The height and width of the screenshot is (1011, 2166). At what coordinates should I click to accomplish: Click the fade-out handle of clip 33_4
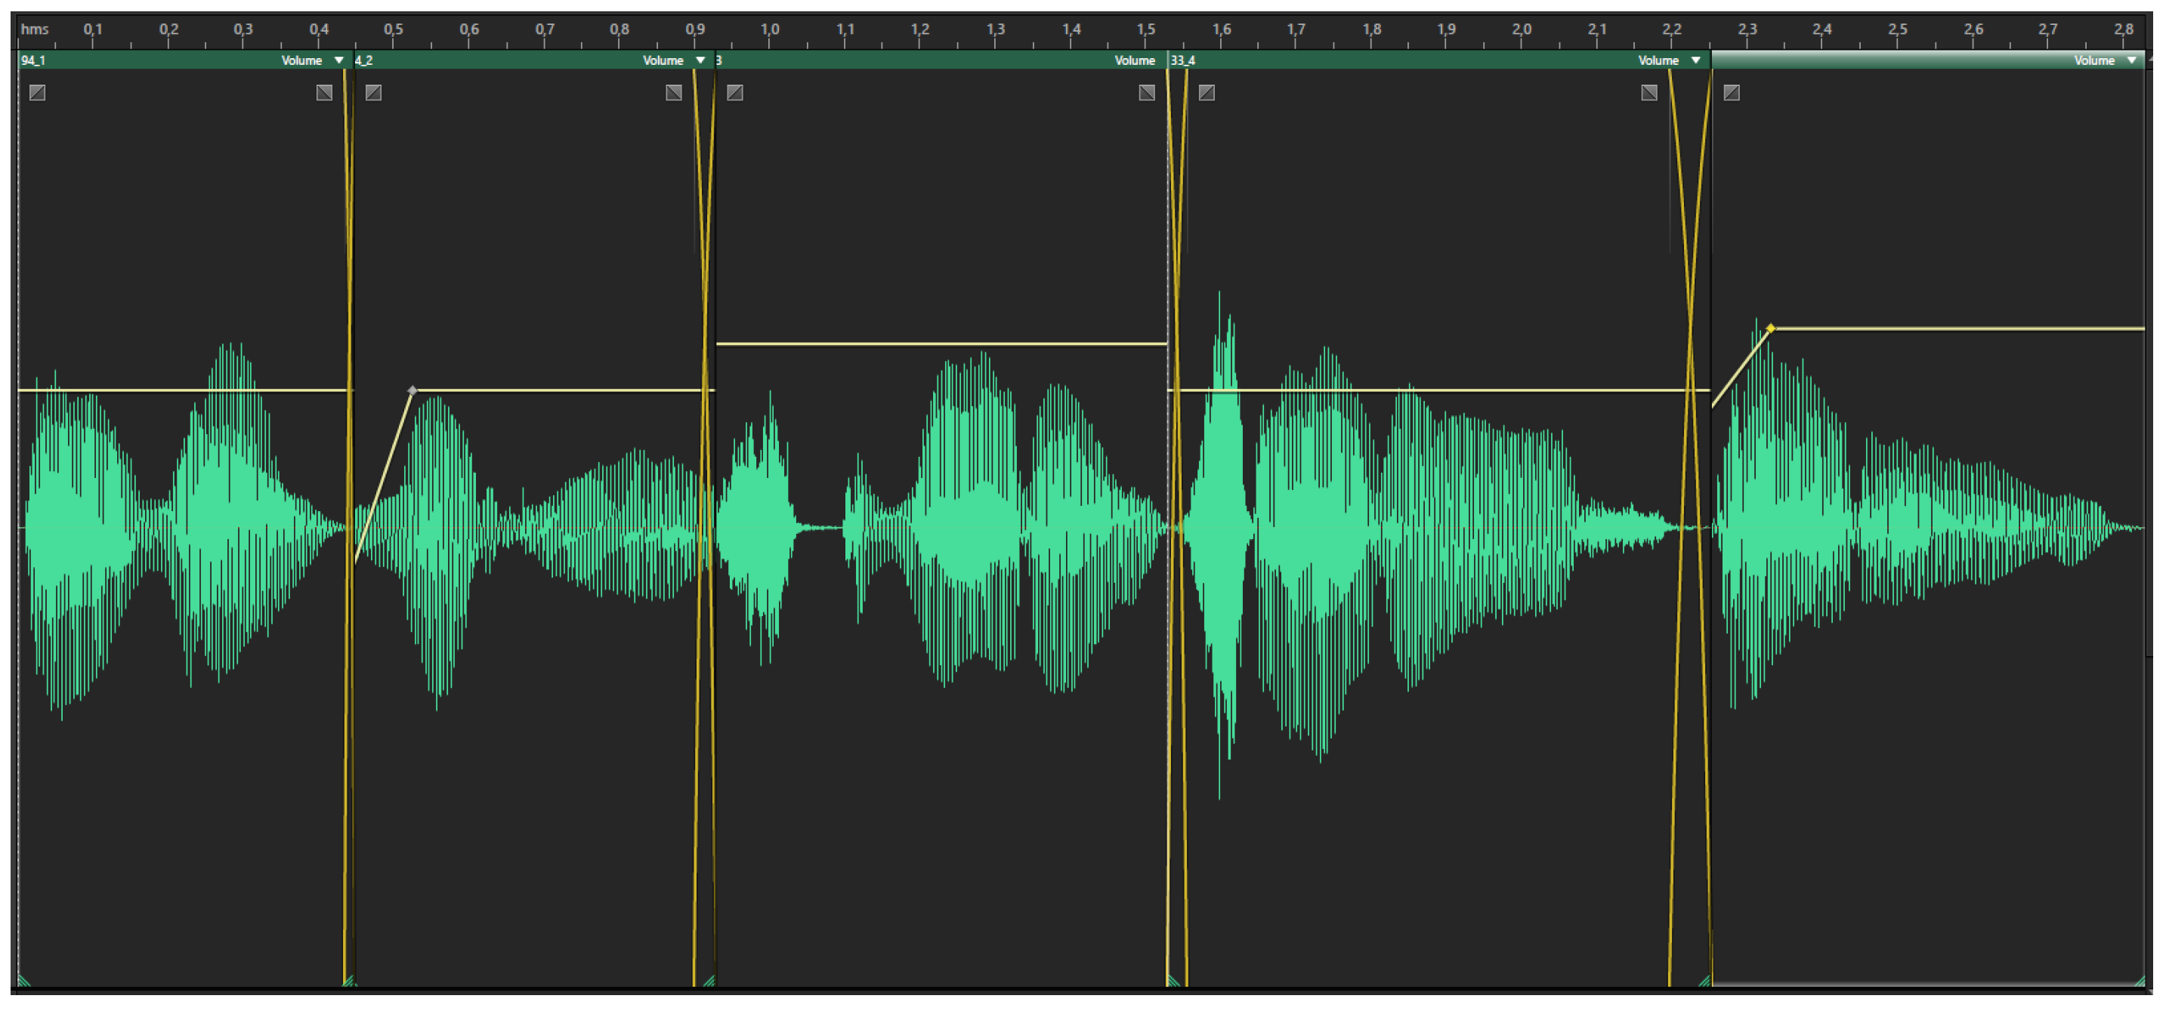1649,92
